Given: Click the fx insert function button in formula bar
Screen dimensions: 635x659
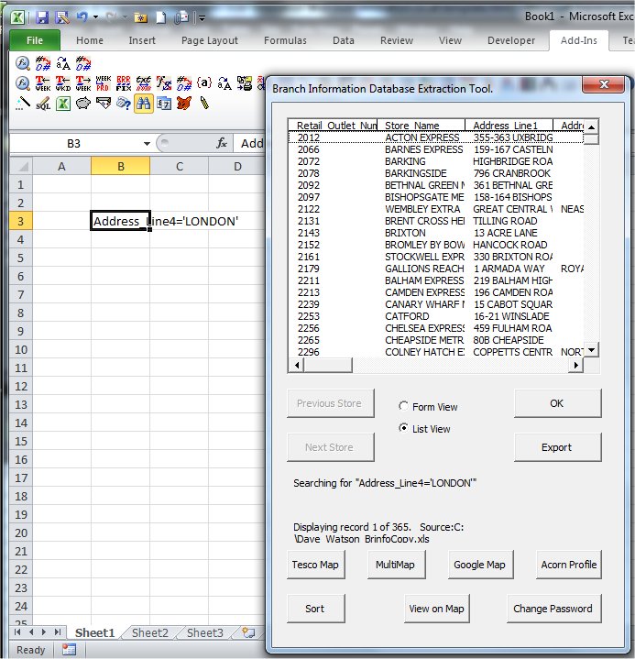Looking at the screenshot, I should pyautogui.click(x=222, y=144).
